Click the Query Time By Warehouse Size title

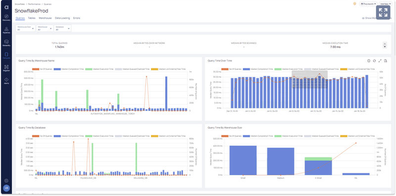coord(225,128)
